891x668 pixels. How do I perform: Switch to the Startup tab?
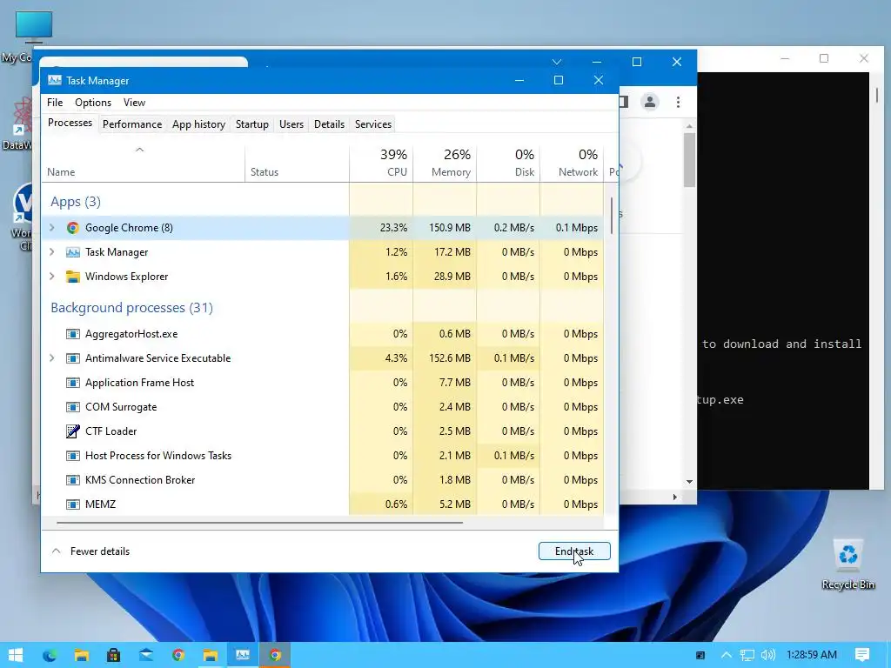pyautogui.click(x=252, y=124)
